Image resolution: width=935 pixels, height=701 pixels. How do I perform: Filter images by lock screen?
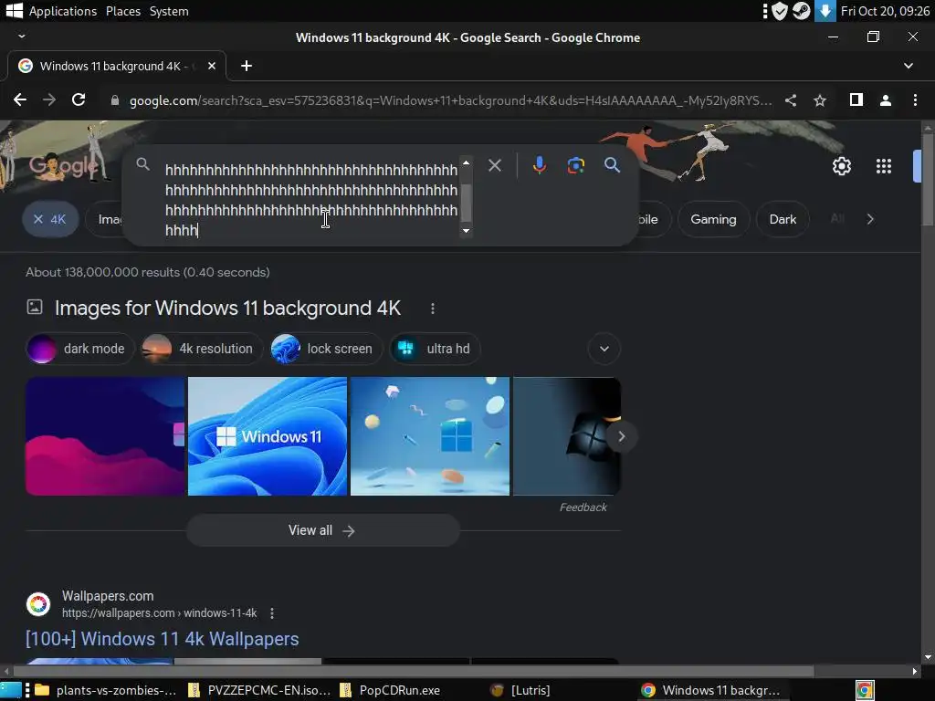(x=326, y=349)
